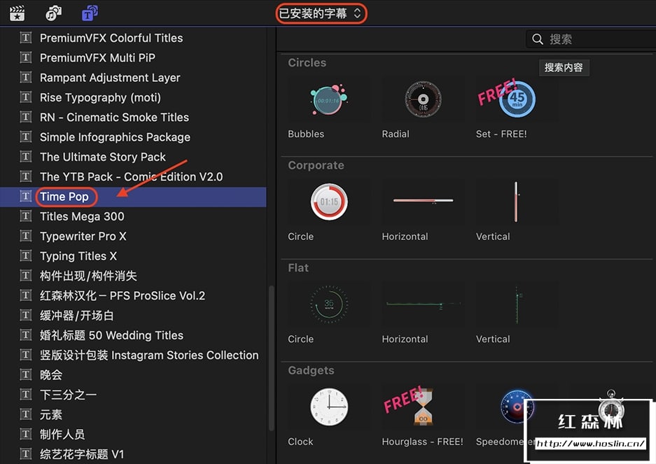Select the Time Pop category

click(x=133, y=197)
